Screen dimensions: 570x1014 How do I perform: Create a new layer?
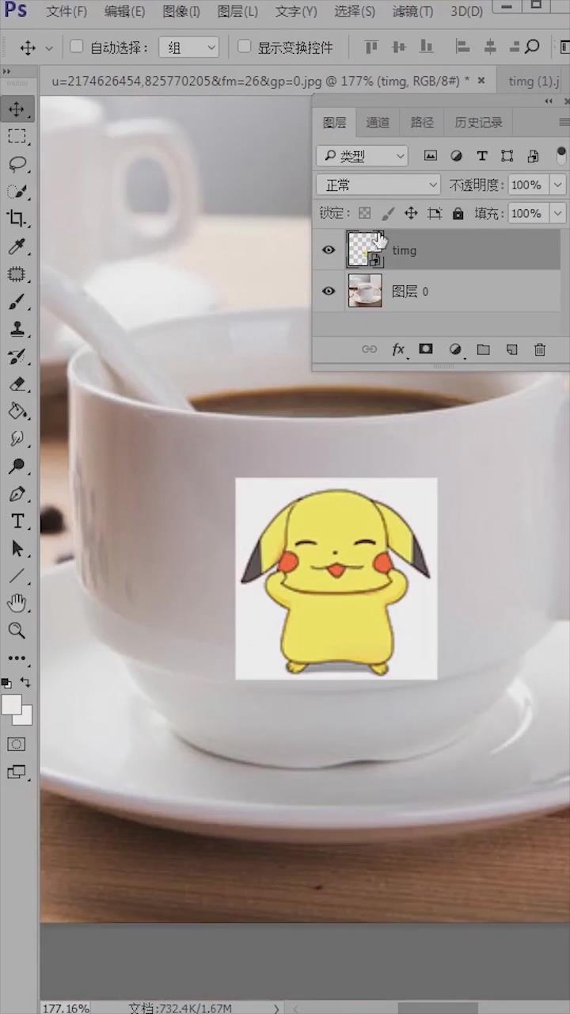pos(511,349)
